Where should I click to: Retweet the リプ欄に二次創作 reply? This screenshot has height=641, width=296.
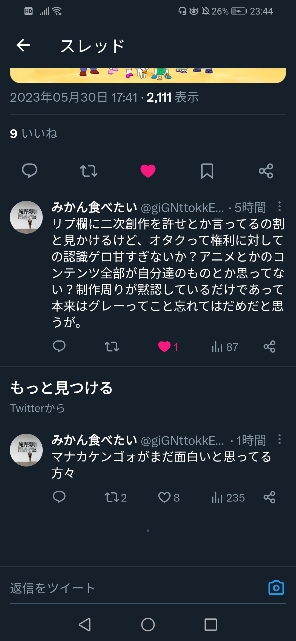[112, 347]
